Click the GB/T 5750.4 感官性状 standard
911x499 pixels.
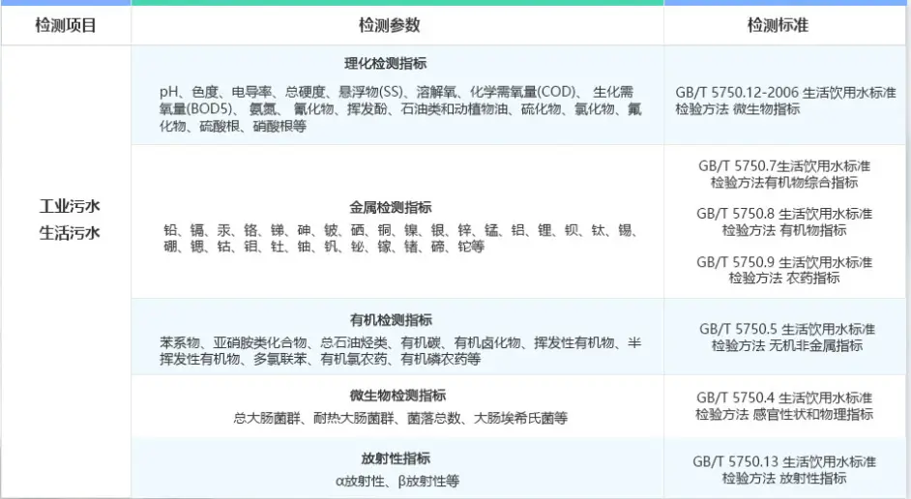pos(784,406)
